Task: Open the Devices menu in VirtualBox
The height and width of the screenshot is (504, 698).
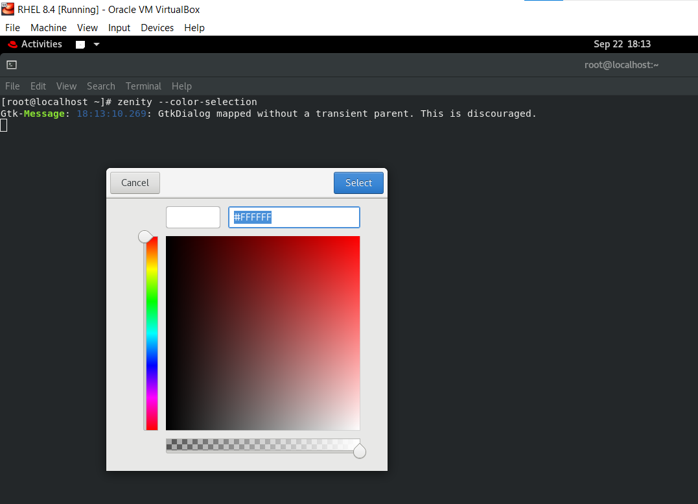Action: click(157, 27)
